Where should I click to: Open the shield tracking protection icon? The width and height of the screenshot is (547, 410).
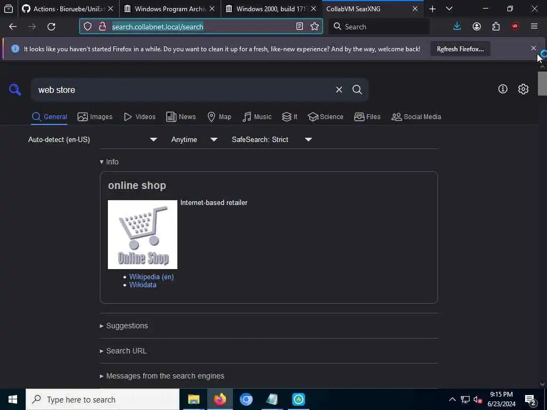[88, 27]
